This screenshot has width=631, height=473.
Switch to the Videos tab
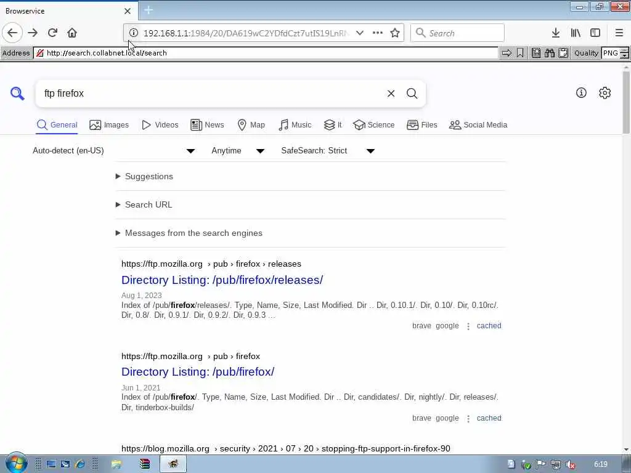(160, 125)
